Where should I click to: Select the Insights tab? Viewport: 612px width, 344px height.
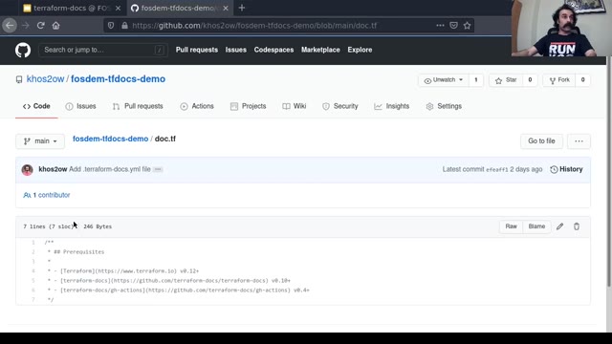[391, 106]
